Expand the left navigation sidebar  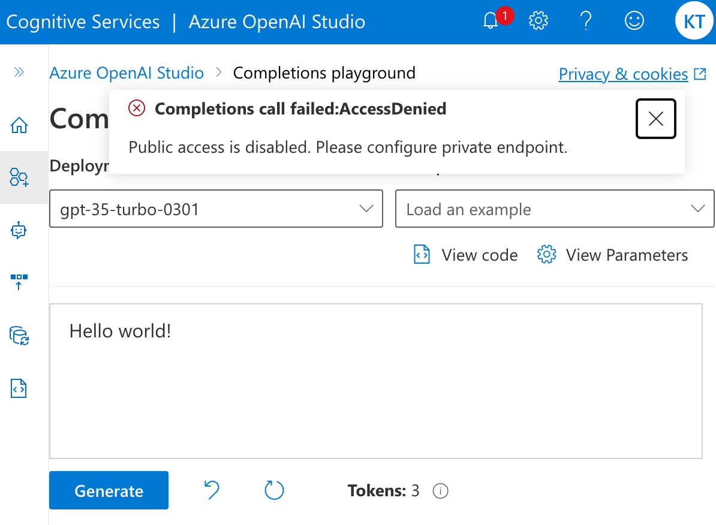pos(19,72)
